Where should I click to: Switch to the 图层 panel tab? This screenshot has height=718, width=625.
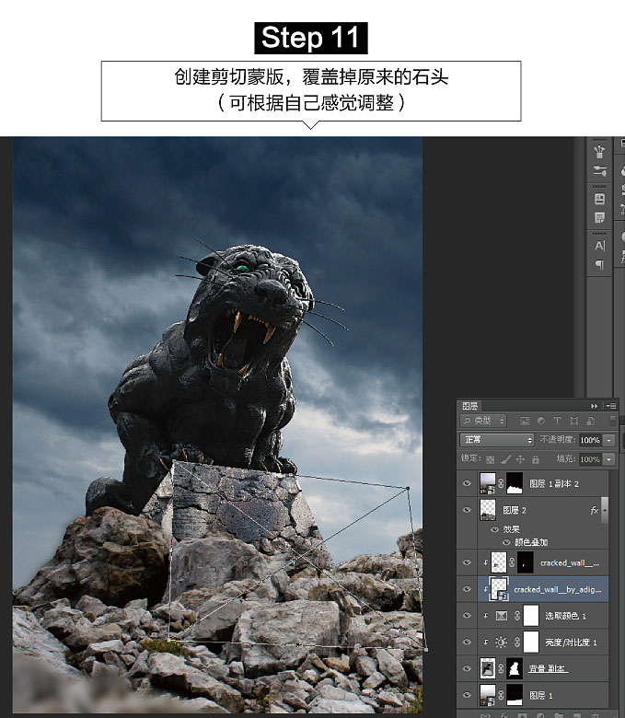(x=469, y=406)
